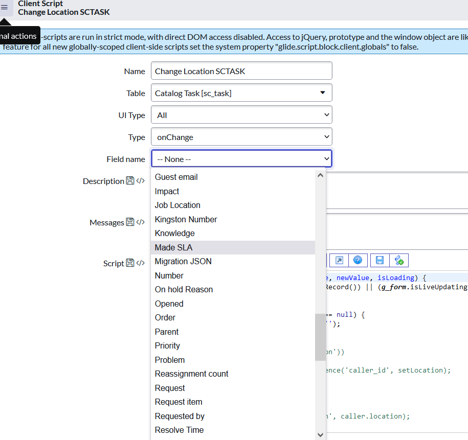
Task: Click the Description field code tag icon
Action: coord(140,181)
